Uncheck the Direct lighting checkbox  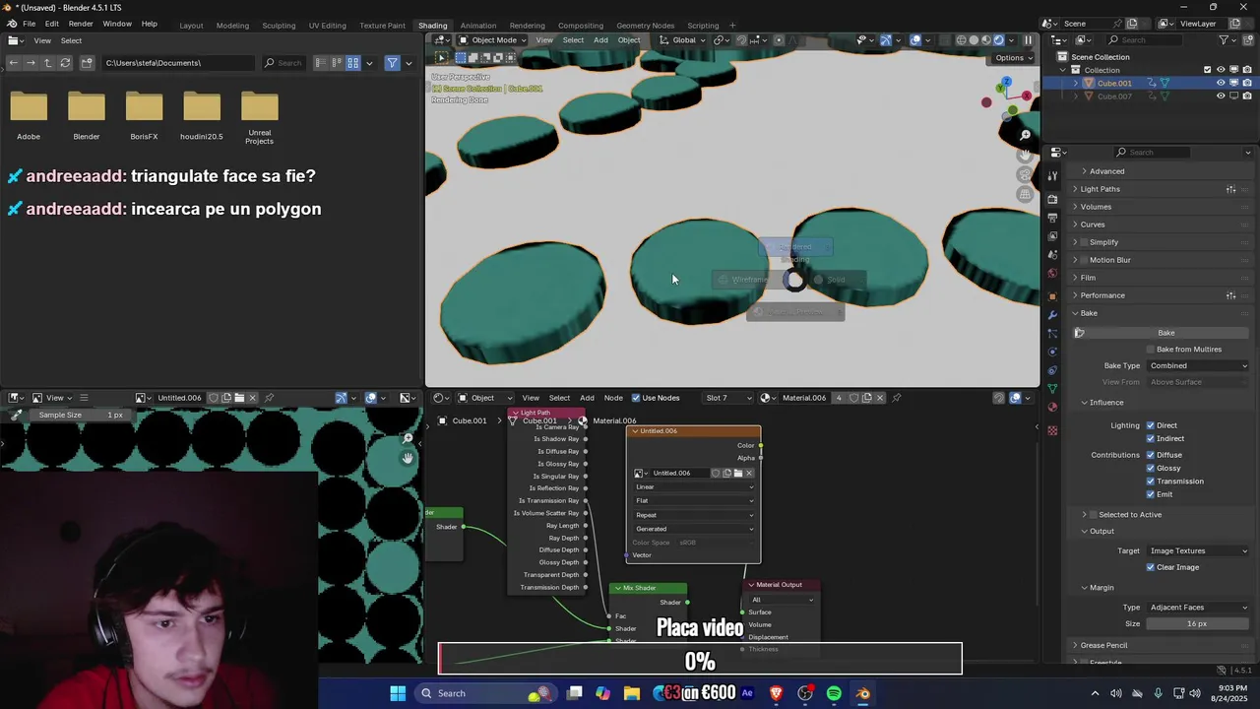coord(1150,425)
